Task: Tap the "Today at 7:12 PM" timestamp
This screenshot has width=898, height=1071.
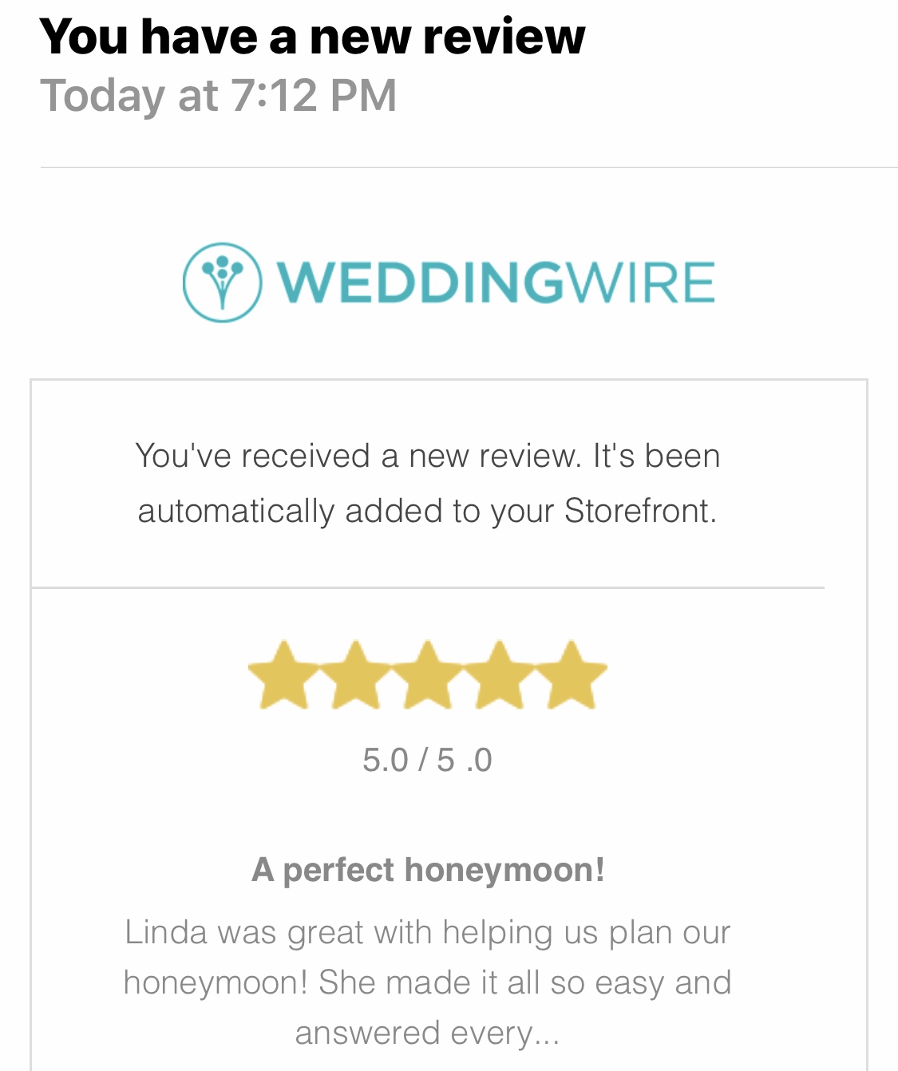Action: coord(218,96)
